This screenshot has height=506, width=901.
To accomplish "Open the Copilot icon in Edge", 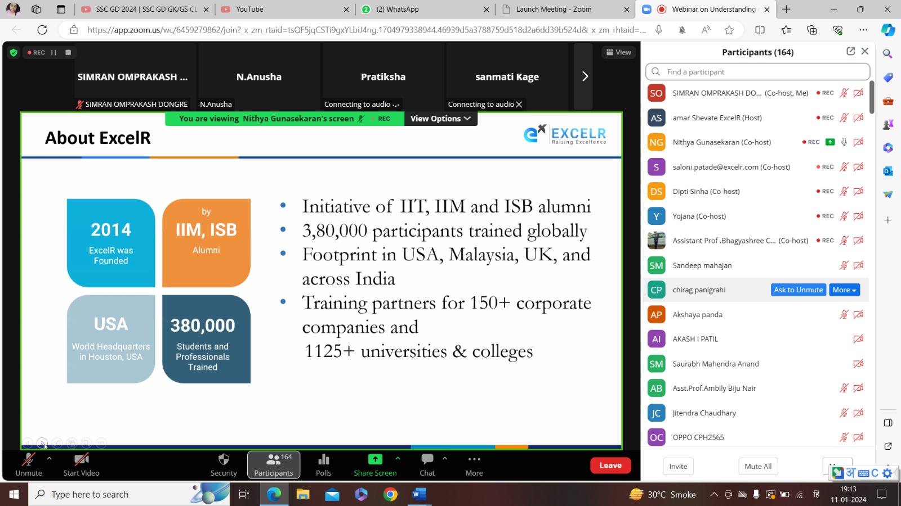I will pos(888,30).
